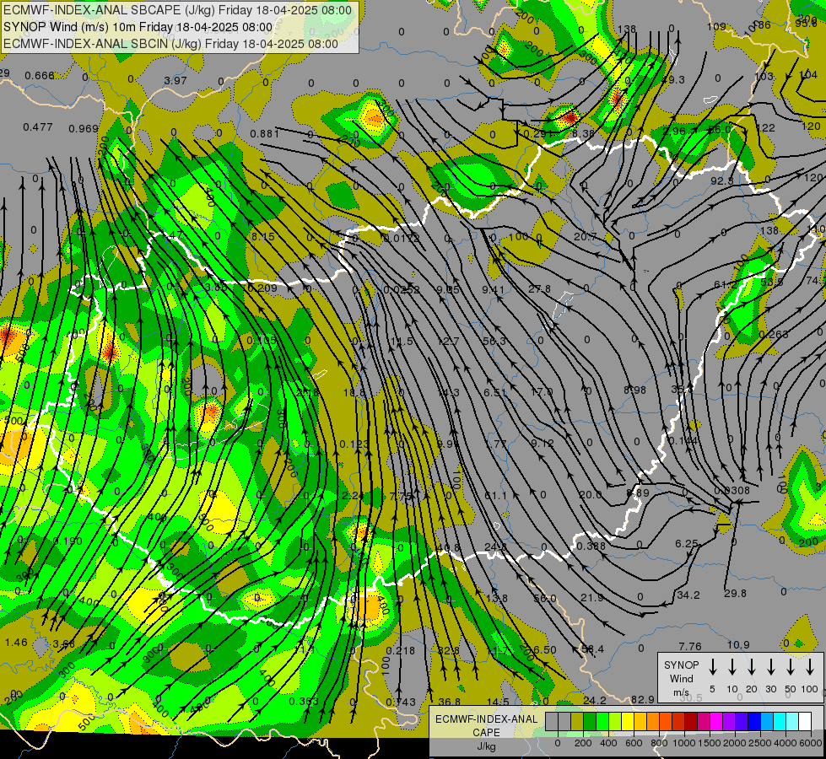The width and height of the screenshot is (826, 759).
Task: Click the map value 1.46
Action: point(16,643)
